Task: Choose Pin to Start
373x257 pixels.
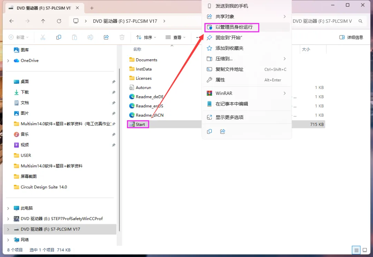Action: coord(247,38)
